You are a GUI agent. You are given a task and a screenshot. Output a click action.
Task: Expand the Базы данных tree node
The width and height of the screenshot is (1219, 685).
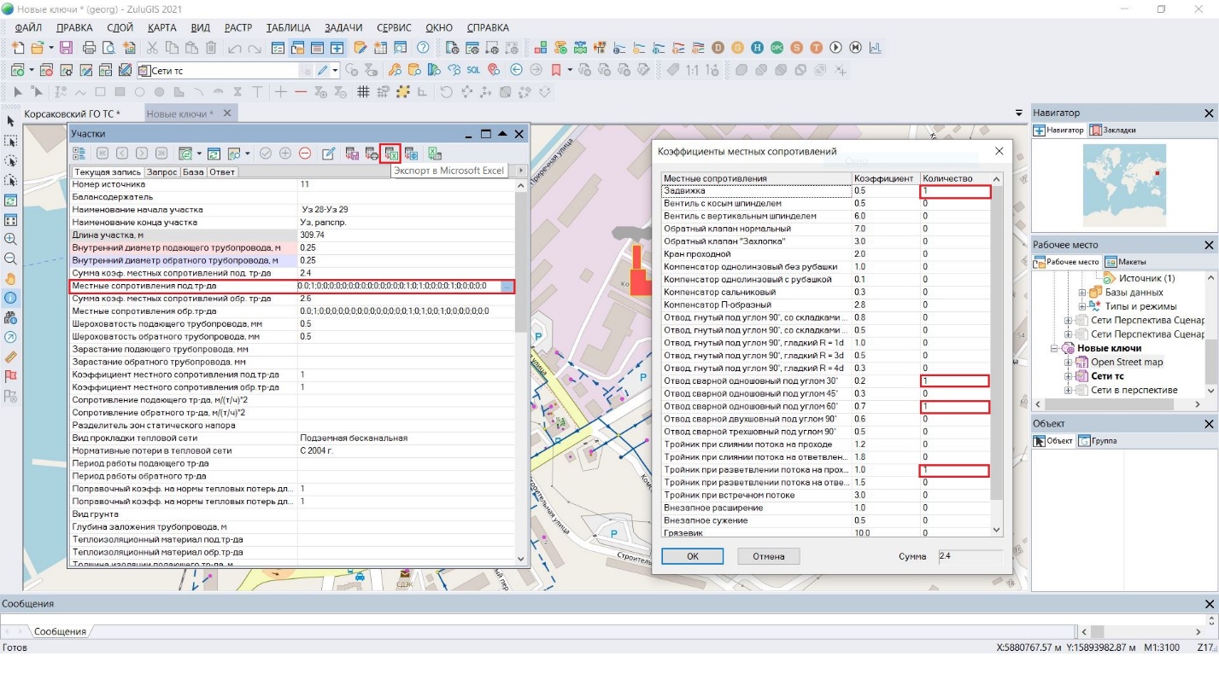pyautogui.click(x=1082, y=293)
